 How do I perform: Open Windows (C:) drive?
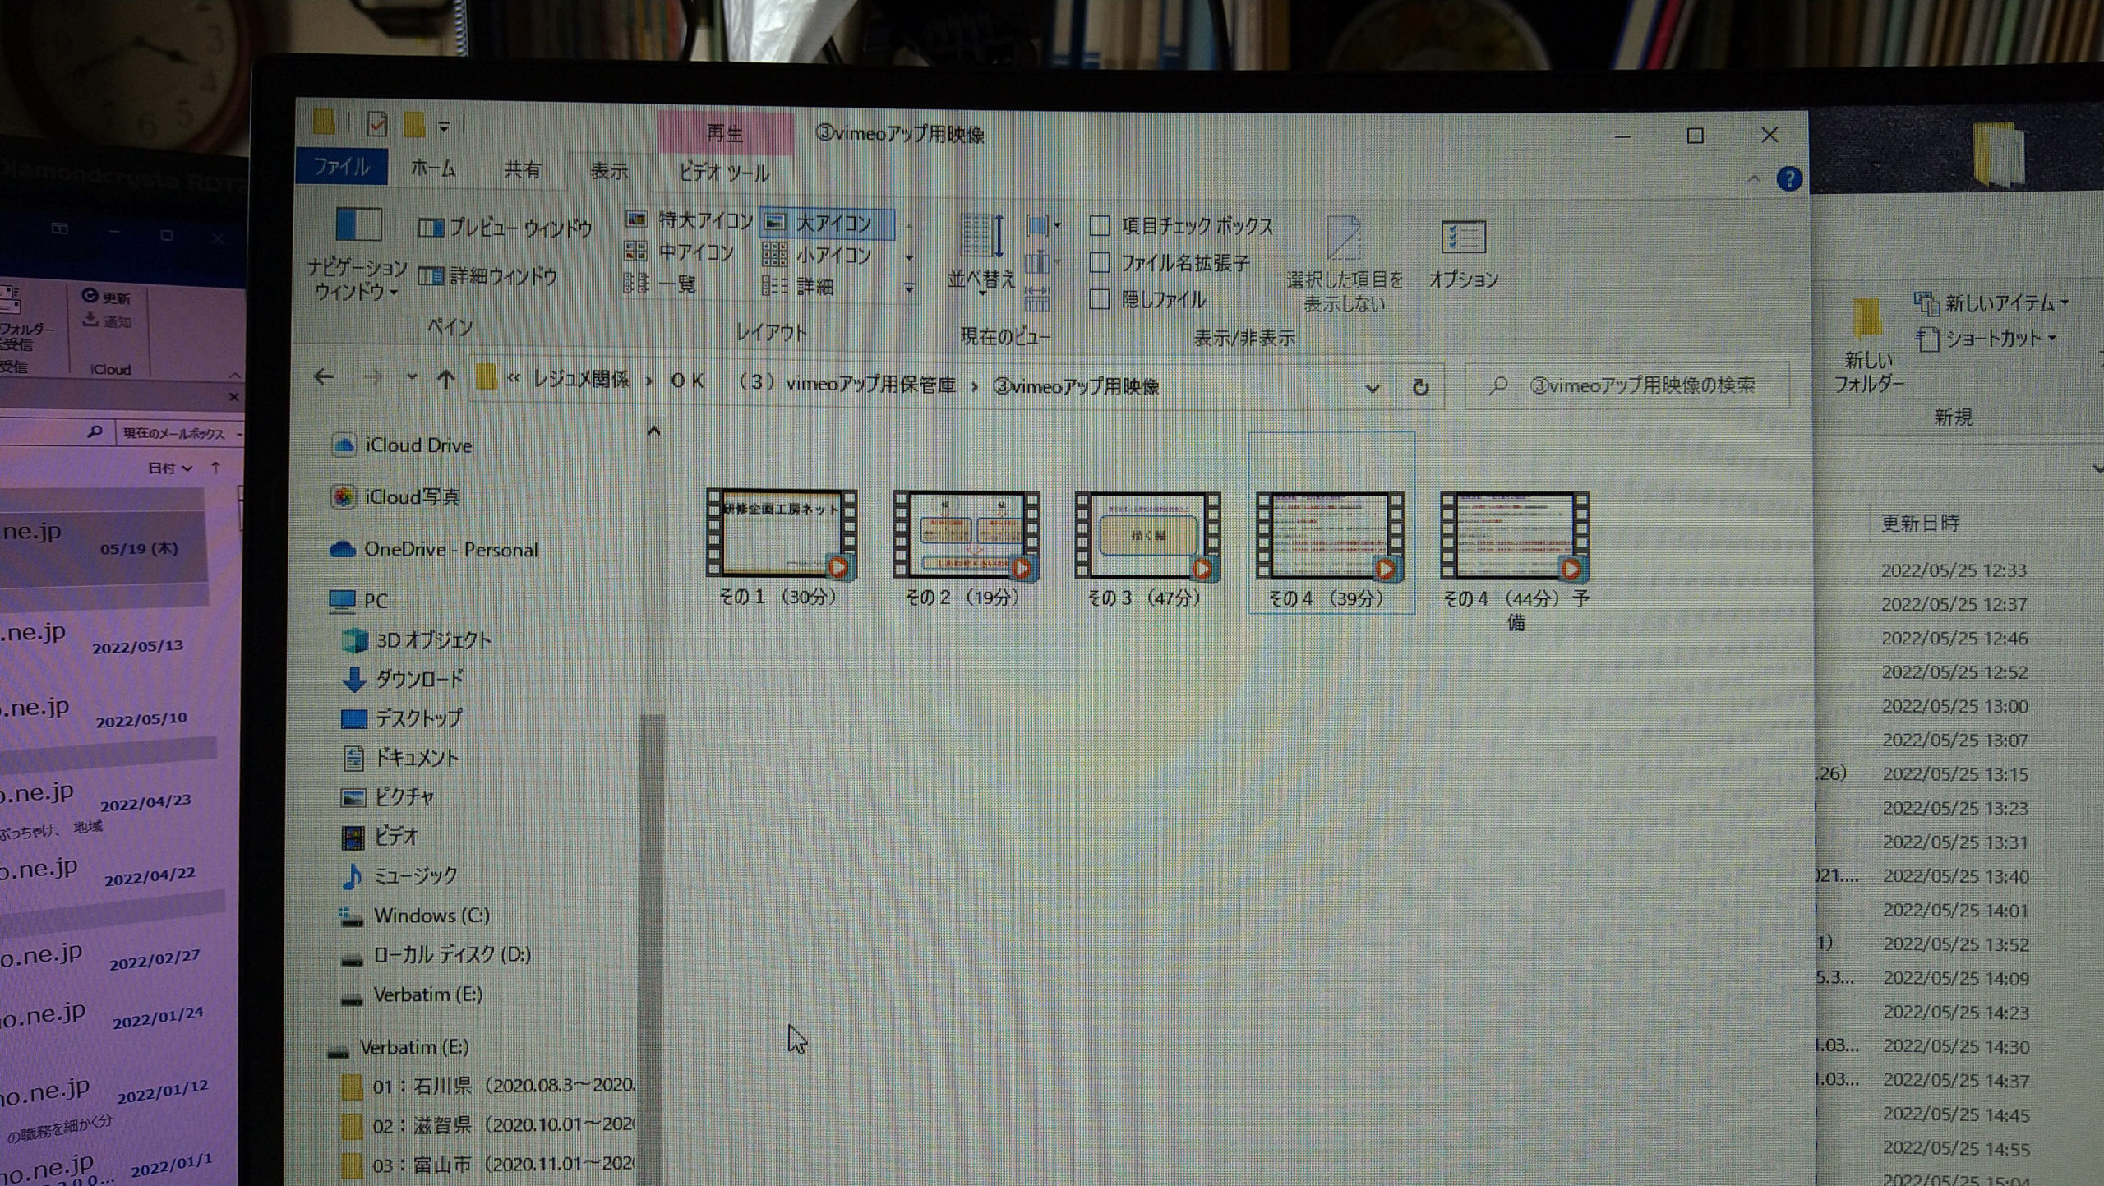coord(414,916)
